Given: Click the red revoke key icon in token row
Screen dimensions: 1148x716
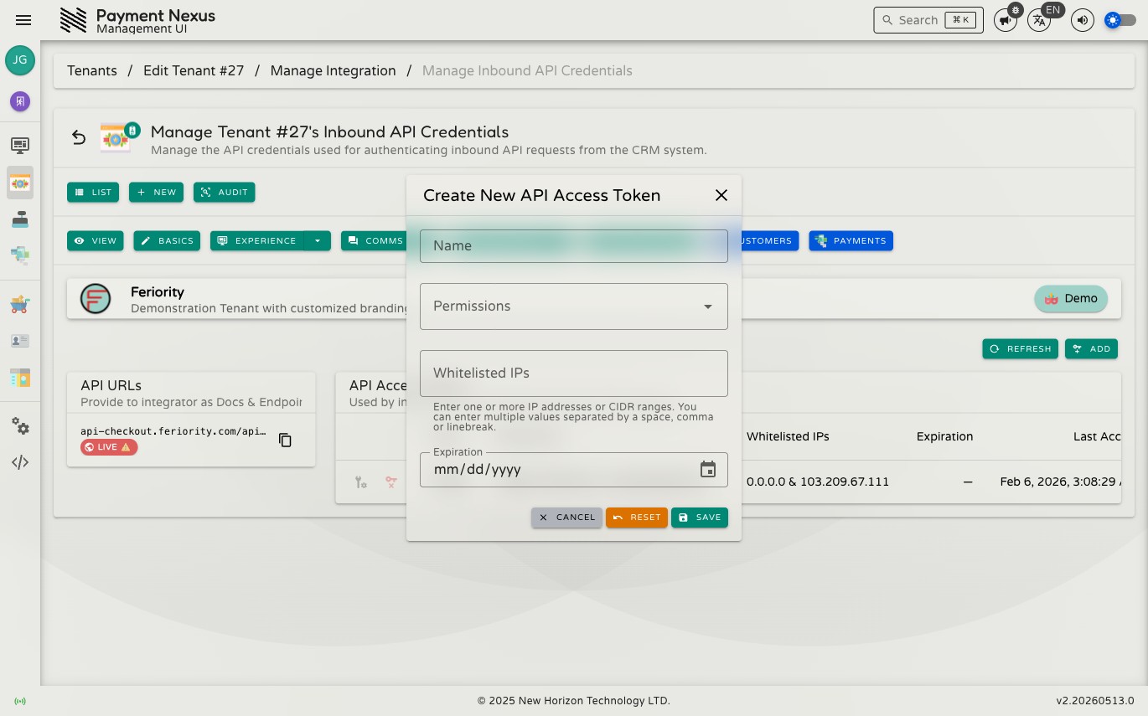Looking at the screenshot, I should point(390,482).
